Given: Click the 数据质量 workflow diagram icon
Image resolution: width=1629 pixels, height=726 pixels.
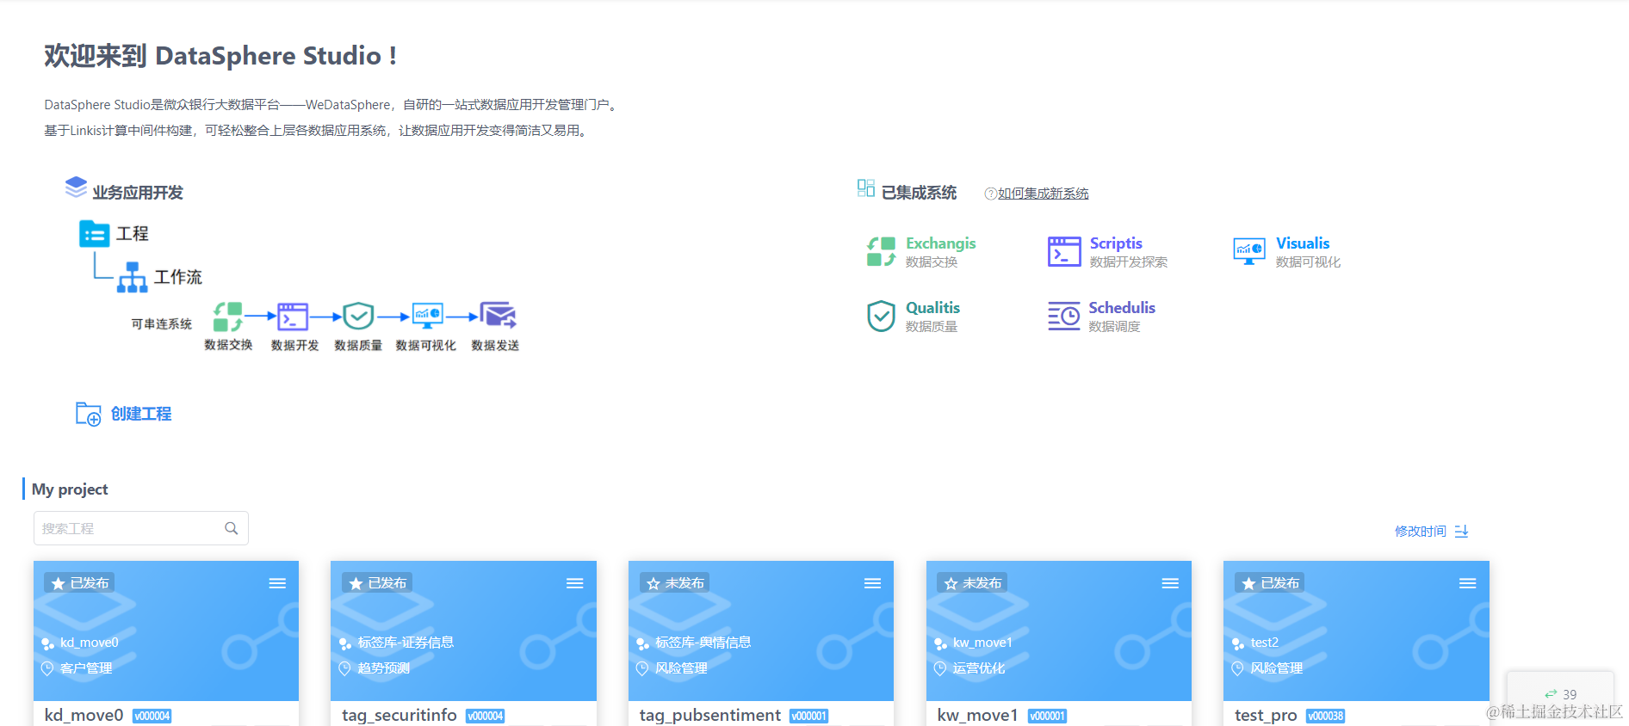Looking at the screenshot, I should point(358,317).
